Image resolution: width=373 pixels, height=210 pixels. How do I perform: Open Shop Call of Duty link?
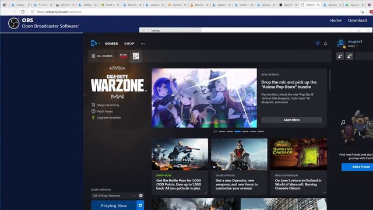[108, 105]
